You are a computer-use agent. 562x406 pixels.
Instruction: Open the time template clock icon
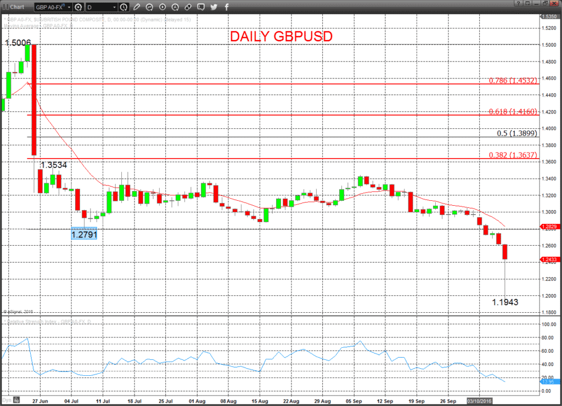click(x=123, y=7)
